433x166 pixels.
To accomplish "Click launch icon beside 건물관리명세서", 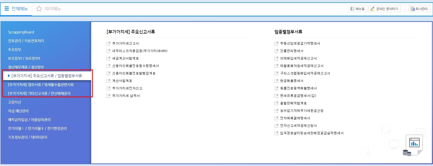I will tap(276, 51).
